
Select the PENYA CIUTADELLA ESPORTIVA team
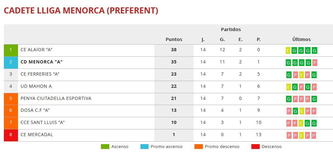tap(56, 98)
